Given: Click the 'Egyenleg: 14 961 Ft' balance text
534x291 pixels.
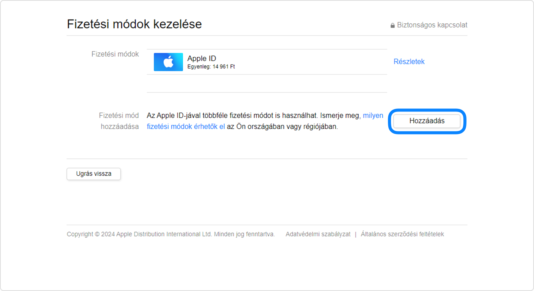Looking at the screenshot, I should [x=211, y=67].
